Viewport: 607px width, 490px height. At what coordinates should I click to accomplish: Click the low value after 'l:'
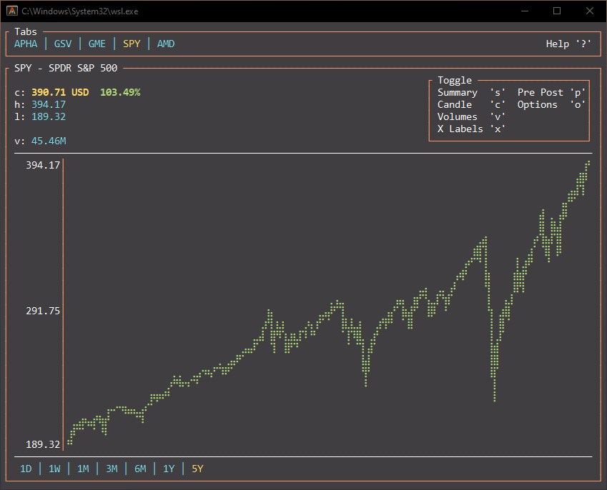point(49,117)
